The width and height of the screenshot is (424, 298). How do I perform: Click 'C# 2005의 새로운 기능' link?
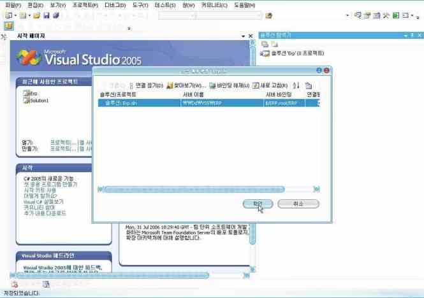point(48,178)
